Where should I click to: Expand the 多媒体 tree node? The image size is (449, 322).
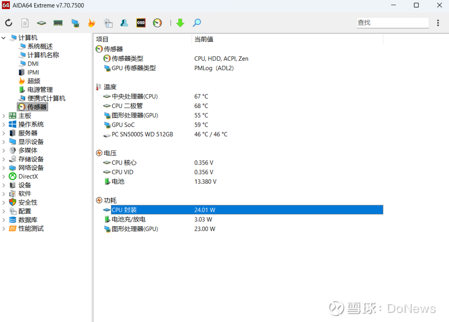pyautogui.click(x=4, y=150)
